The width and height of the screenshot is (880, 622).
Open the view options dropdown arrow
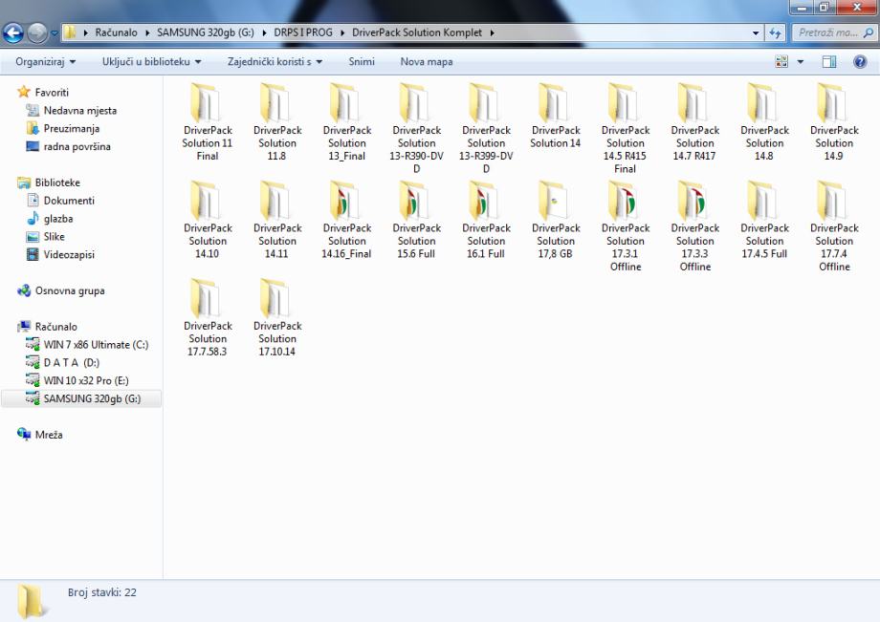[801, 62]
